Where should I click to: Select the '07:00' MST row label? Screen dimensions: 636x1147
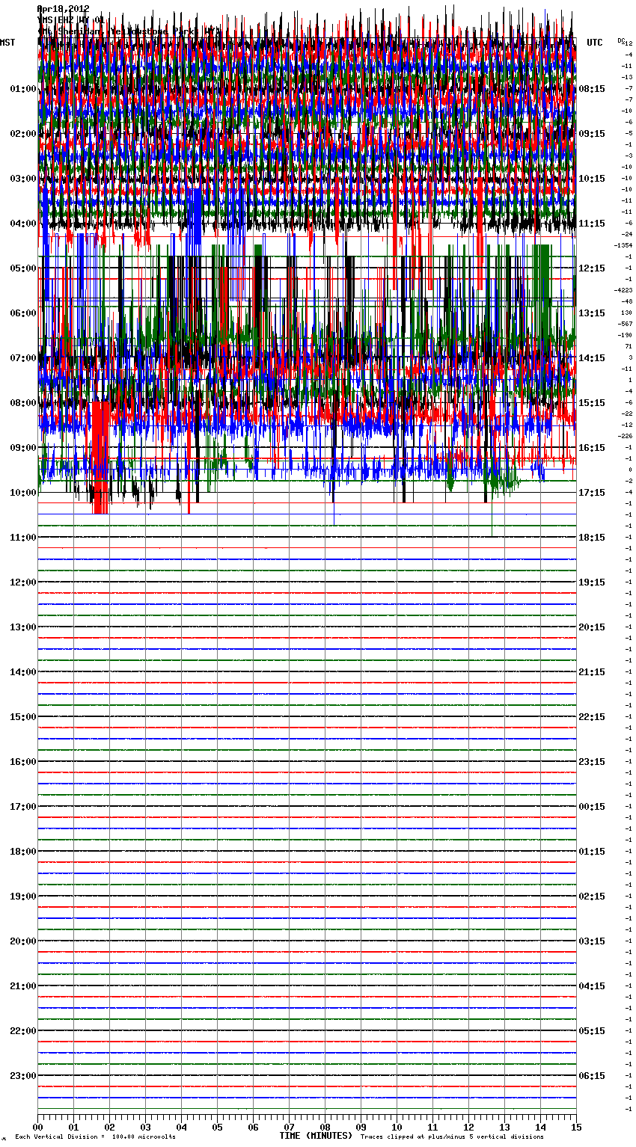tap(23, 358)
